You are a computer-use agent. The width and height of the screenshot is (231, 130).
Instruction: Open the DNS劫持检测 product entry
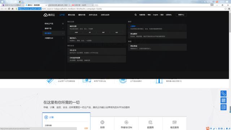pyautogui.click(x=97, y=59)
